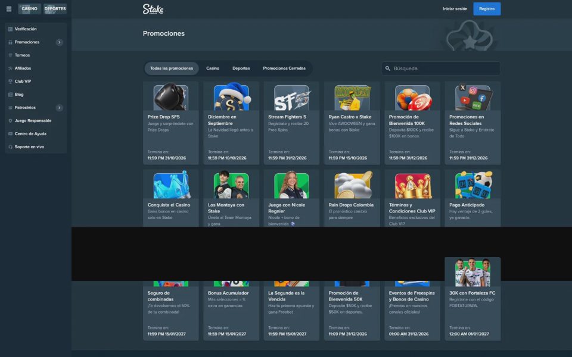Viewport: 572px width, 357px height.
Task: Switch to CASINO in the top bar
Action: pos(29,9)
